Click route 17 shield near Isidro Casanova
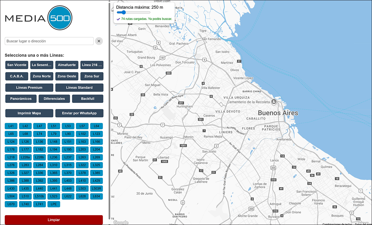This screenshot has height=225, width=372. 201,171
